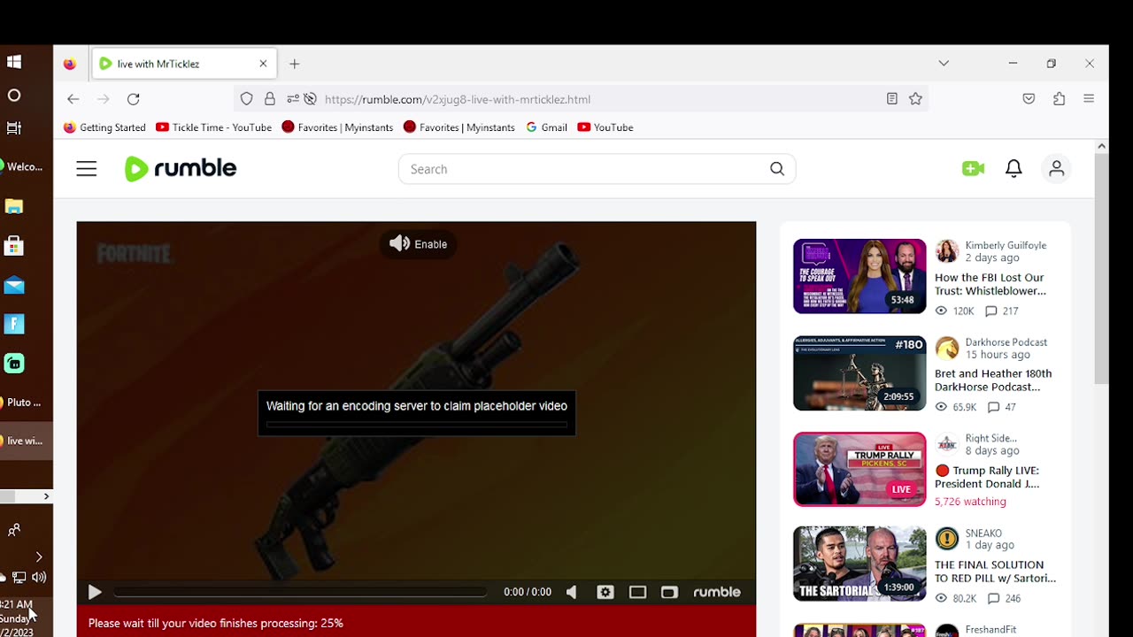Image resolution: width=1133 pixels, height=637 pixels.
Task: Open the extensions puzzle icon
Action: pos(1059,99)
